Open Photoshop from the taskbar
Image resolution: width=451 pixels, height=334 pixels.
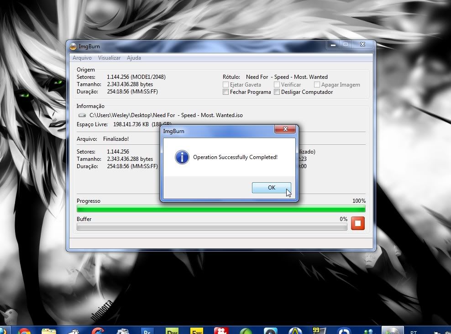pos(147,331)
